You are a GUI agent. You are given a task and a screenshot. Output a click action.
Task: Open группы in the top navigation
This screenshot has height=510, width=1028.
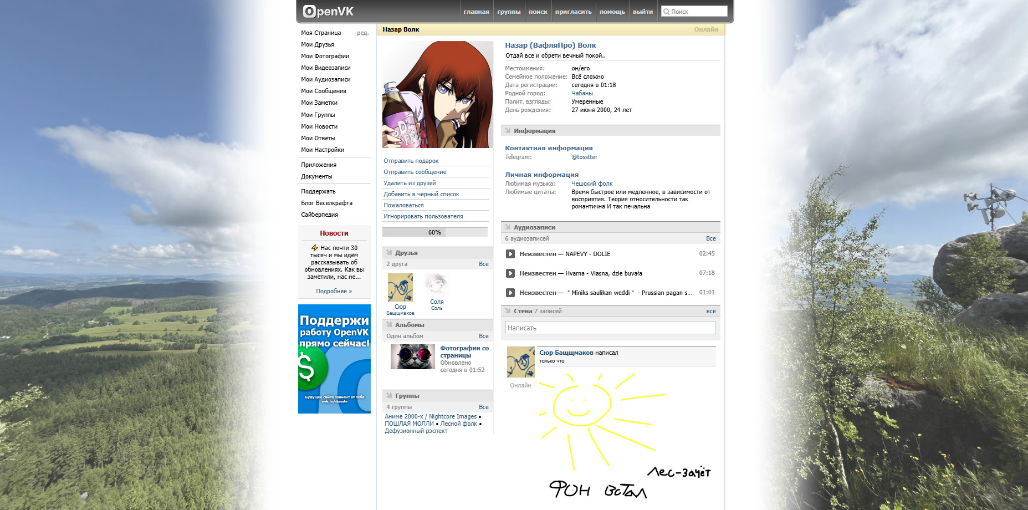(509, 12)
